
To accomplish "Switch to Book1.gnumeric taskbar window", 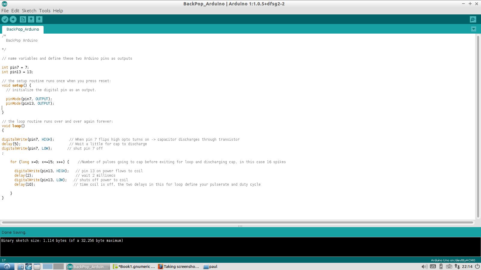I will 134,266.
